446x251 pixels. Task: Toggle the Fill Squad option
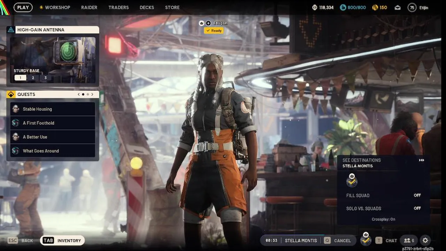[384, 196]
